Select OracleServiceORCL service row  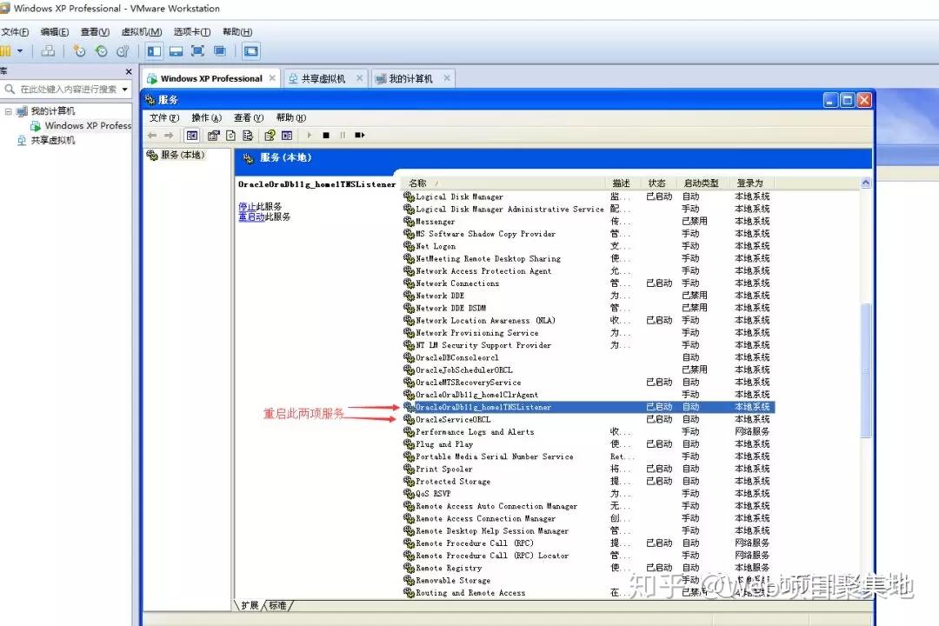tap(589, 419)
